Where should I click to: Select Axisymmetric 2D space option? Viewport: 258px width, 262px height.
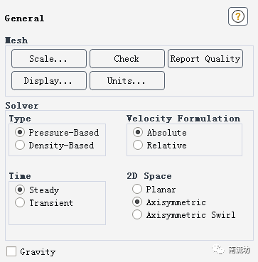[x=137, y=202]
